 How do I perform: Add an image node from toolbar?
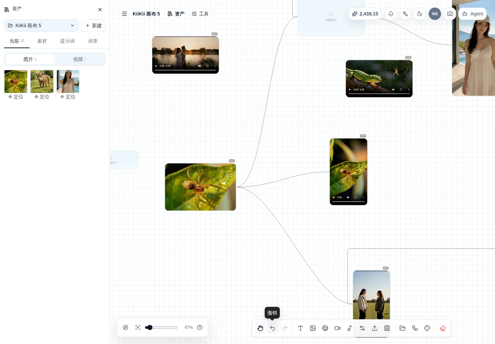click(313, 328)
